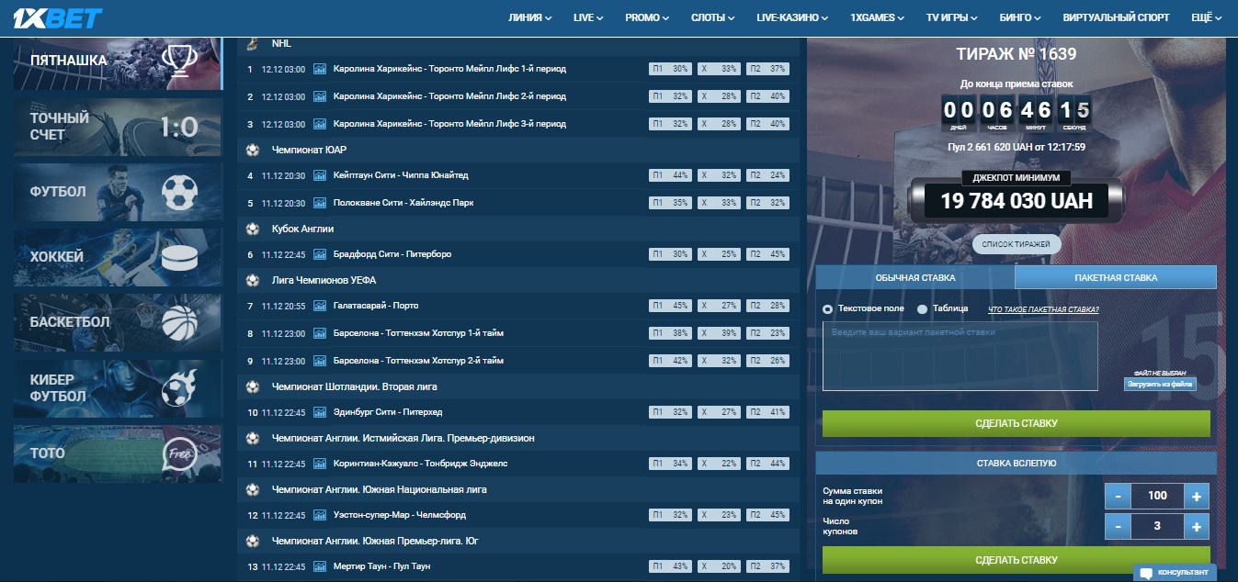Click into the package bet text area
Viewport: 1238px width, 582px height.
tap(960, 356)
